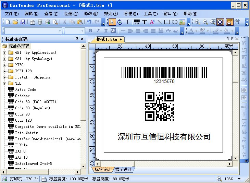This screenshot has height=183, width=250.
Task: Select Code 128 in barcode list
Action: pos(23,120)
